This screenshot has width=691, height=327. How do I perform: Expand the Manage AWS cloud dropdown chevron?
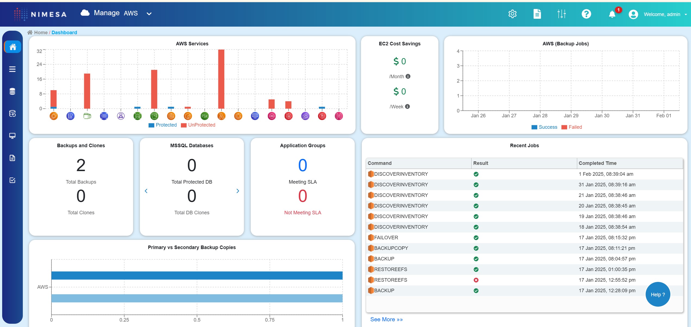point(149,14)
